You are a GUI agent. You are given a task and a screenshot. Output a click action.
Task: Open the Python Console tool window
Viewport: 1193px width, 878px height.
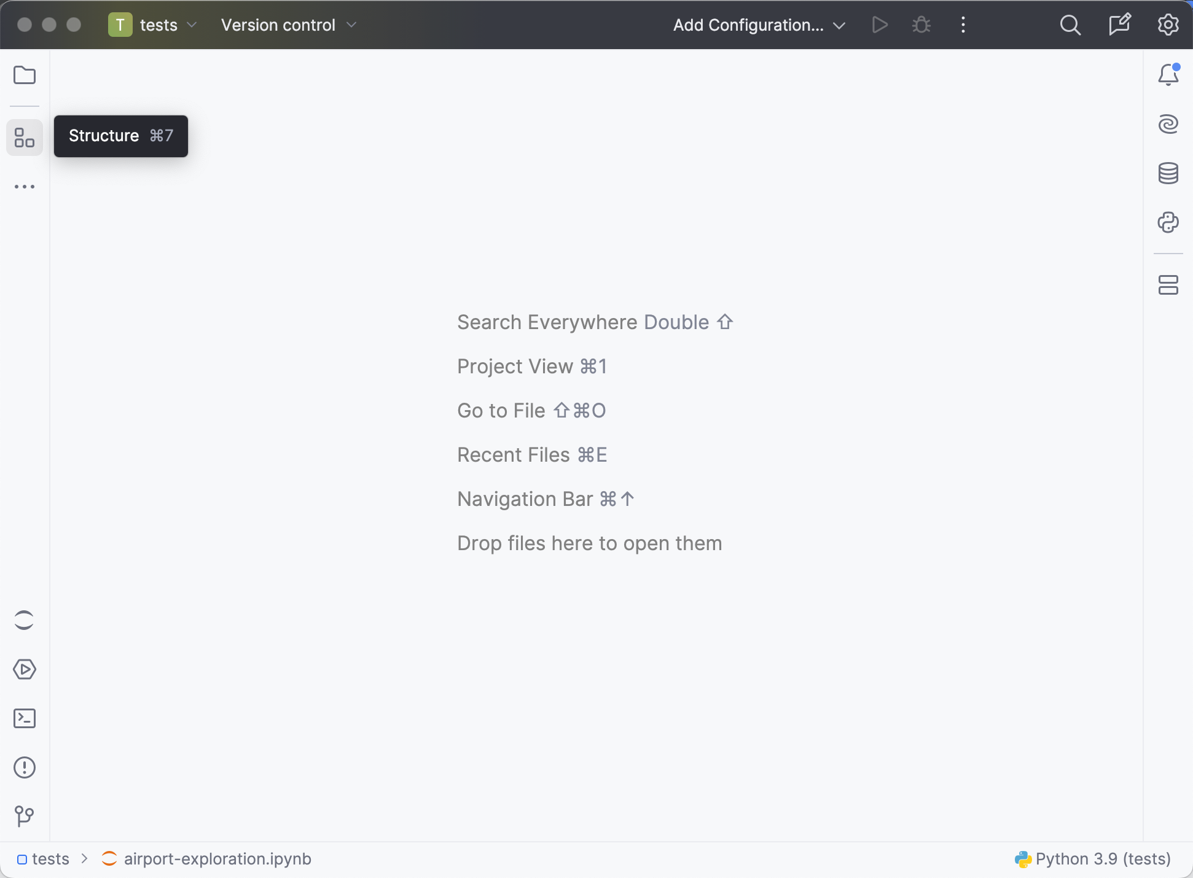[1168, 222]
